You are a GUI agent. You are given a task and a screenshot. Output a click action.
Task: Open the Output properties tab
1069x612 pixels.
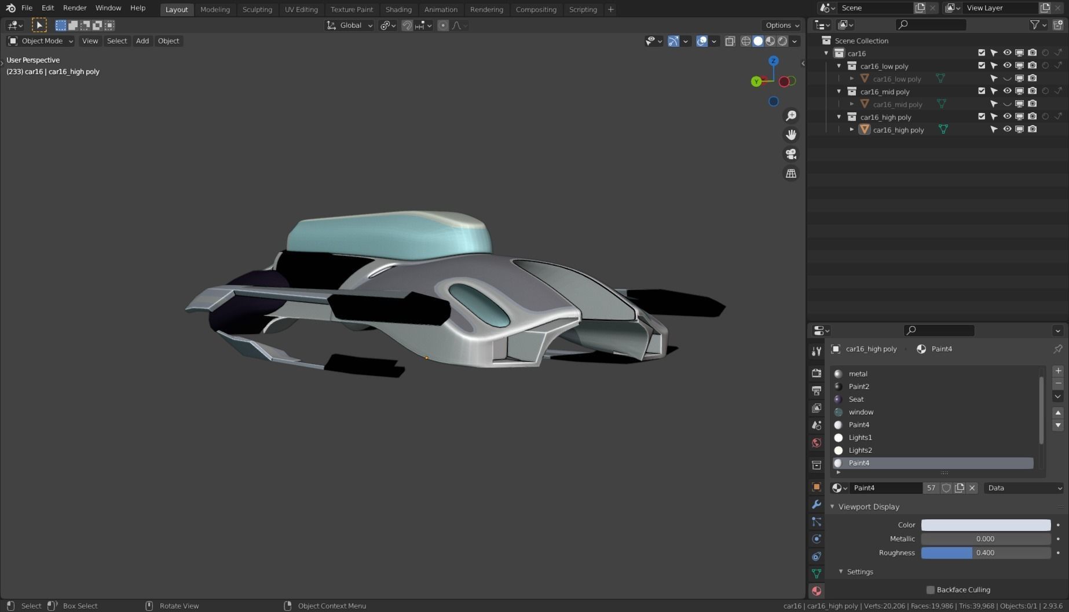pyautogui.click(x=817, y=390)
